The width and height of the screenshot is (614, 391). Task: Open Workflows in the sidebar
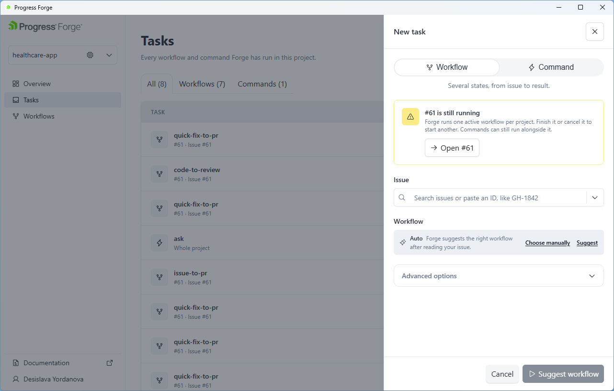coord(62,116)
